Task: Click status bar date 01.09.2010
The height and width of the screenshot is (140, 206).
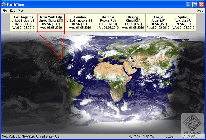Action: point(190,136)
